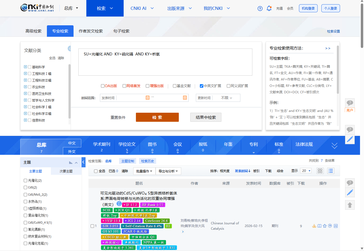Viewport: 364px width, 251px height.
Task: Open the 批量操作 dropdown
Action: click(144, 171)
